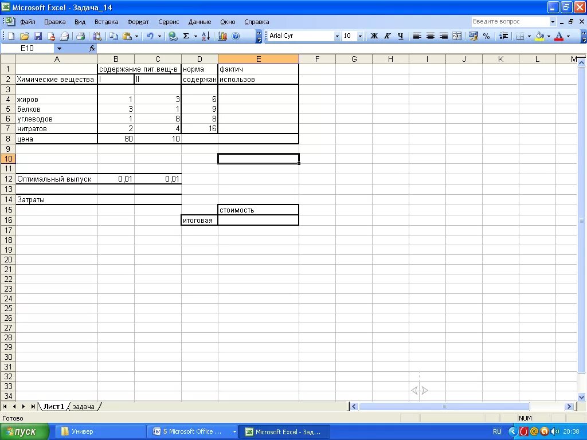Switch to the задача sheet tab

pyautogui.click(x=84, y=406)
